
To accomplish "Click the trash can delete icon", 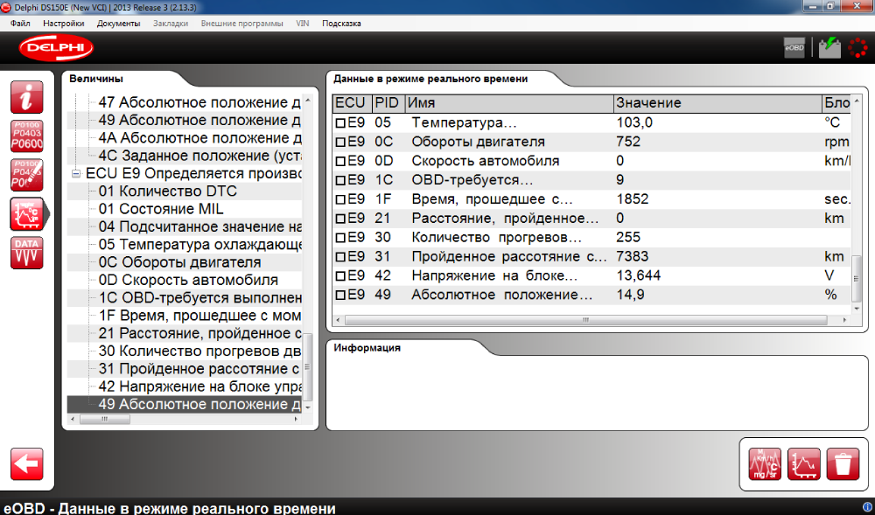I will tap(843, 463).
